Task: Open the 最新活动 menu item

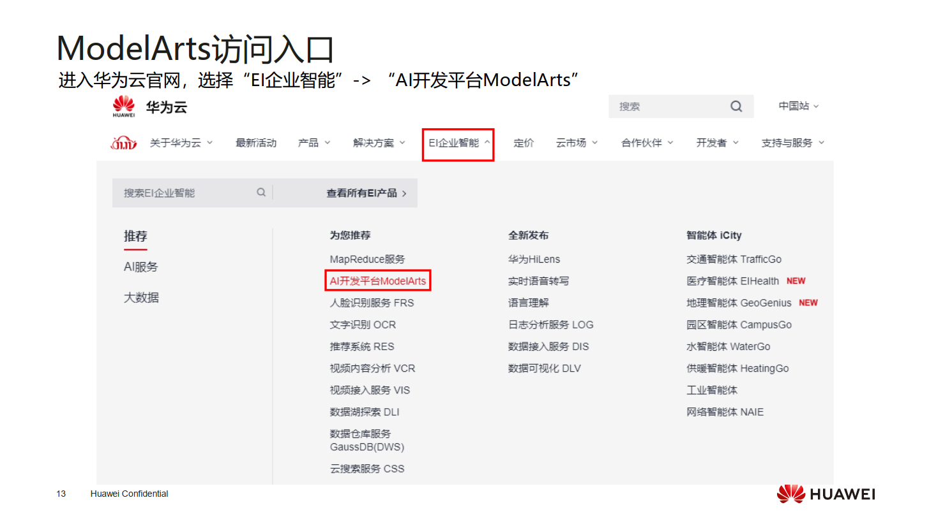Action: 256,143
